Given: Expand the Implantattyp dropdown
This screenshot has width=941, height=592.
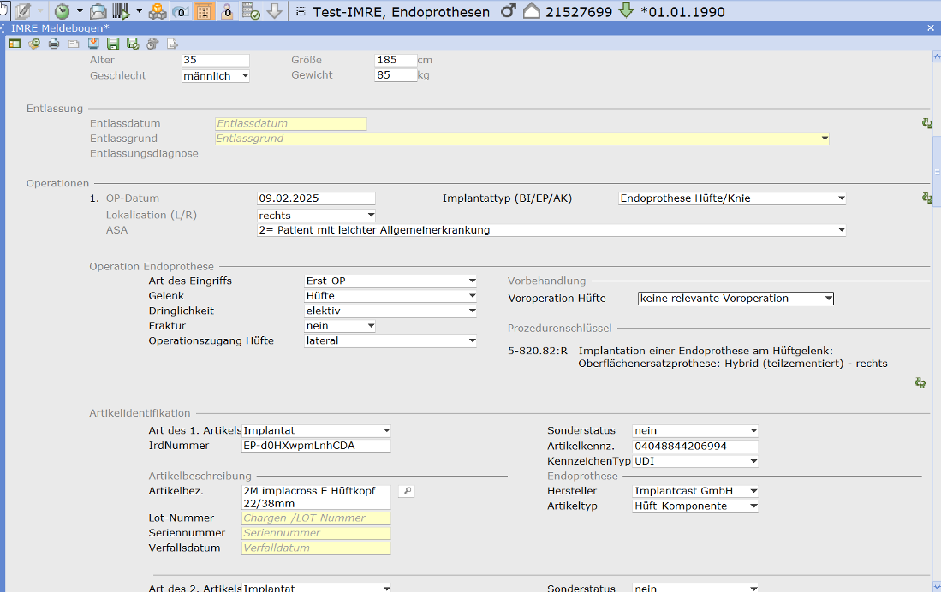Looking at the screenshot, I should [x=841, y=198].
